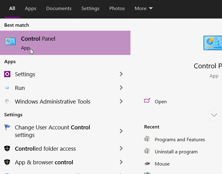The image size is (222, 174).
Task: Select the Photos filter tab
Action: [117, 8]
